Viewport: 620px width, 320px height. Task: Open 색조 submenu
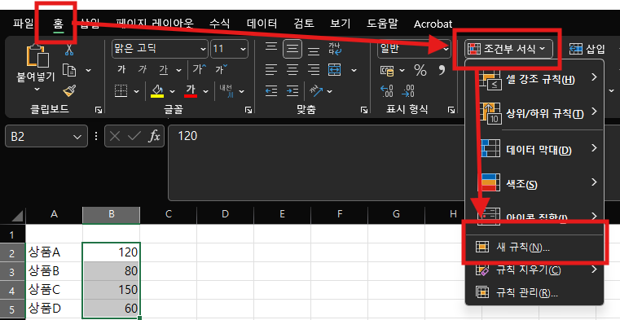tap(534, 184)
